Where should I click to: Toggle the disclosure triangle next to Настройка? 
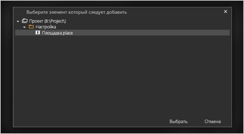tap(24, 27)
